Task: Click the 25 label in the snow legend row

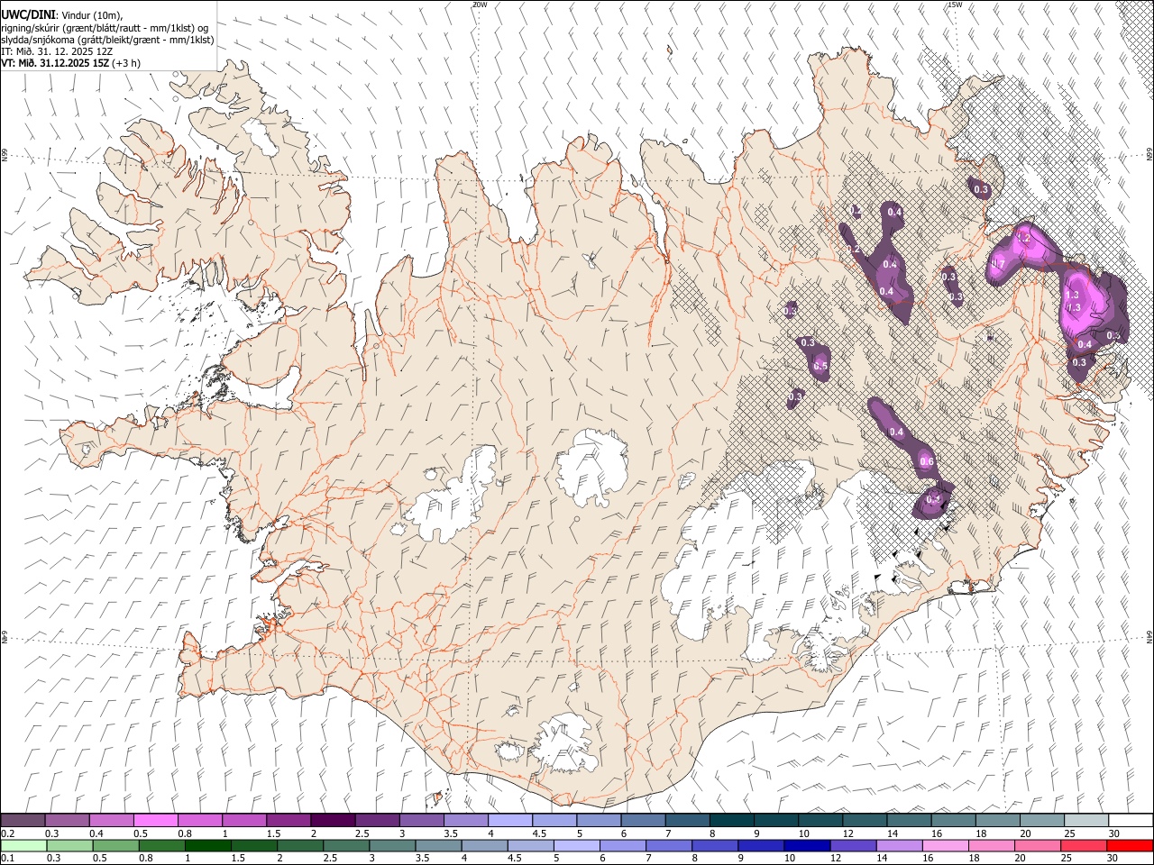Action: pyautogui.click(x=1069, y=833)
